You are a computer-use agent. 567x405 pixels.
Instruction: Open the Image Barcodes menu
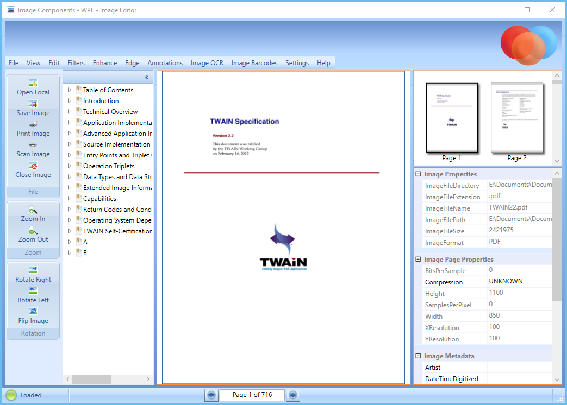point(254,63)
